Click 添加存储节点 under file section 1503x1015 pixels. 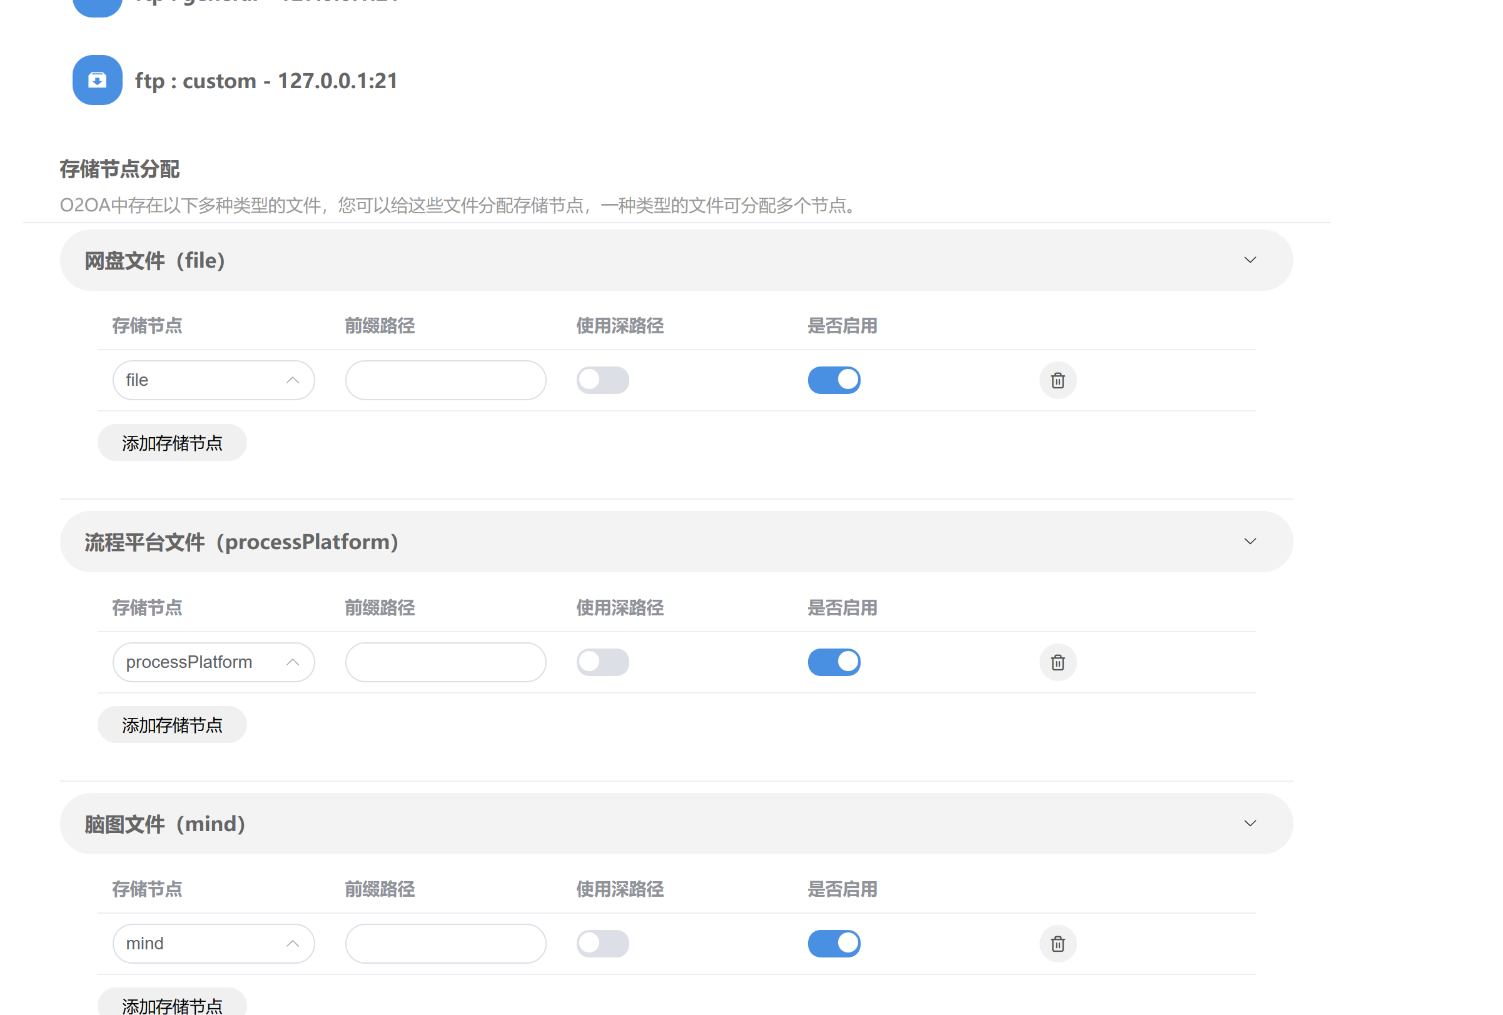point(172,443)
